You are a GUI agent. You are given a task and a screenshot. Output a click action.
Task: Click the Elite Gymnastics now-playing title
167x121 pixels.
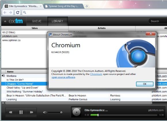96,110
